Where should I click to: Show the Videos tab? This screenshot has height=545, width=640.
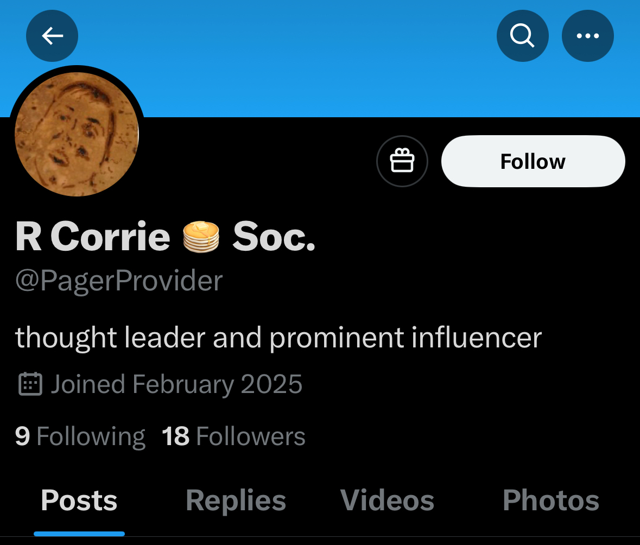387,500
